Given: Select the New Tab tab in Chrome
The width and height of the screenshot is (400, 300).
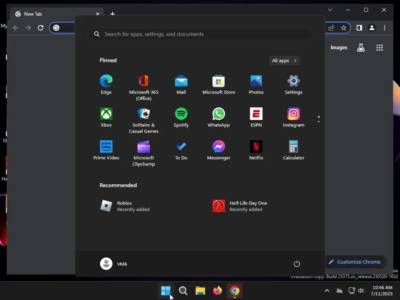Looking at the screenshot, I should [57, 14].
